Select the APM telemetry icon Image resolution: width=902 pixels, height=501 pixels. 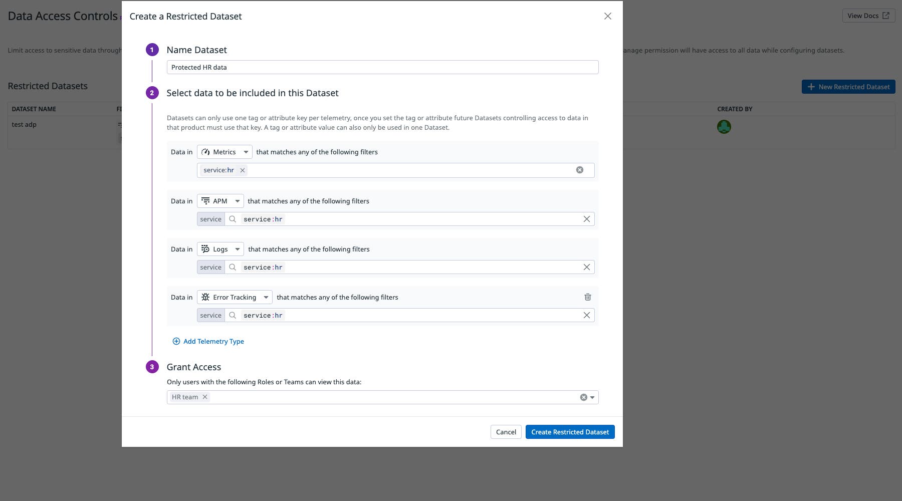(x=206, y=201)
